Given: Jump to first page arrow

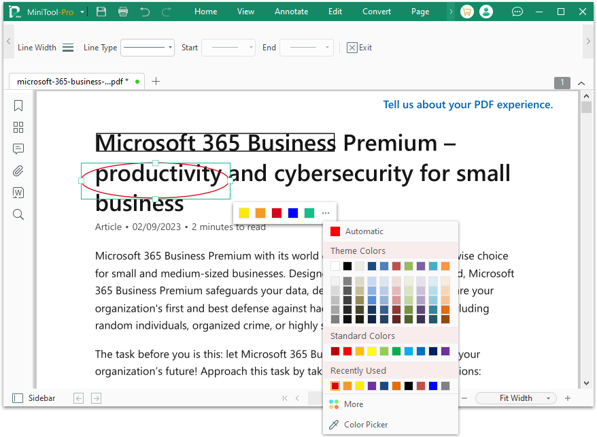Looking at the screenshot, I should [285, 398].
